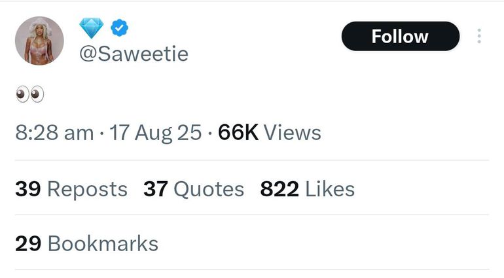
Task: Open the @Saweetie handle link
Action: pyautogui.click(x=134, y=54)
